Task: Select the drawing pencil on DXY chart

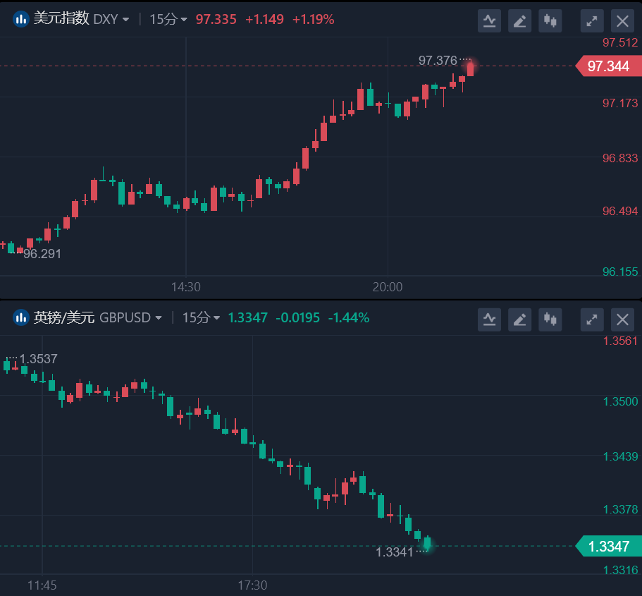Action: pyautogui.click(x=519, y=20)
